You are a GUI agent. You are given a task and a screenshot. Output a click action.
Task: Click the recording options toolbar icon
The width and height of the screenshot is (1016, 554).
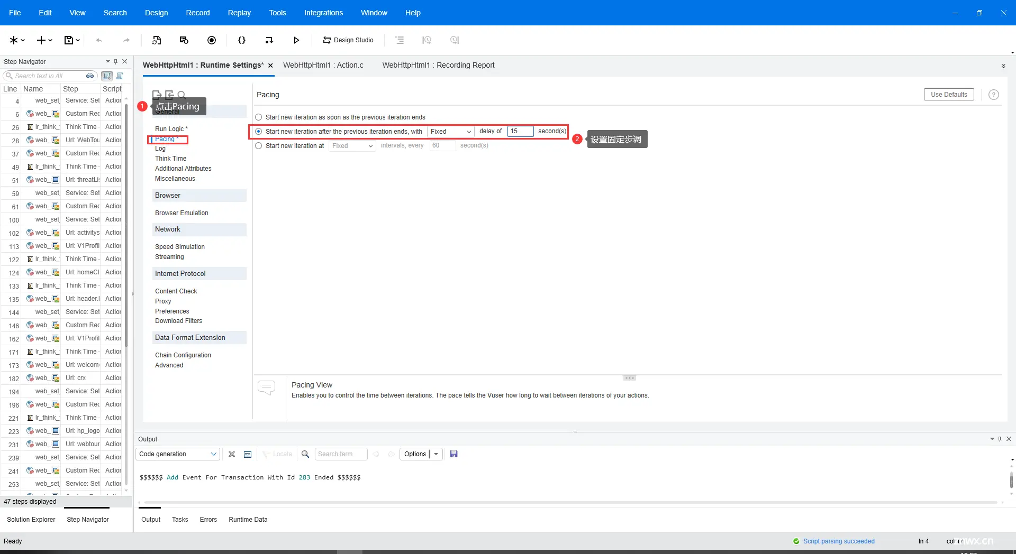click(x=184, y=40)
